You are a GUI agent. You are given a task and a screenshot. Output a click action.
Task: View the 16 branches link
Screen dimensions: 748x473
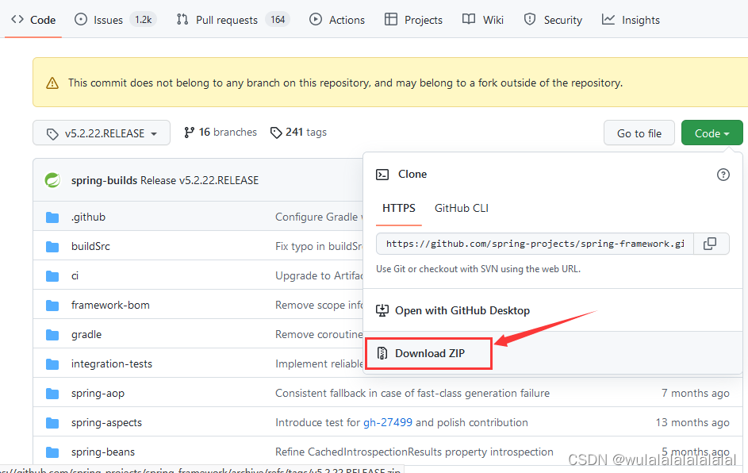point(221,133)
